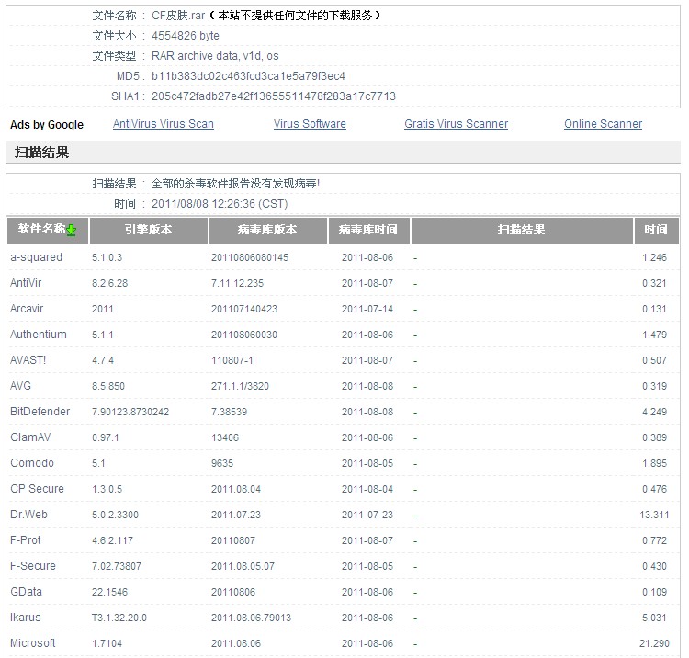This screenshot has height=658, width=689.
Task: Click F-Secure database version 2011.08.05.07
Action: (x=243, y=566)
